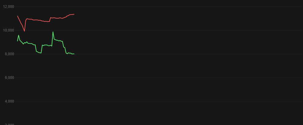The height and width of the screenshot is (125, 303).
Task: Click the final endpoint of the green line
Action: coord(74,54)
